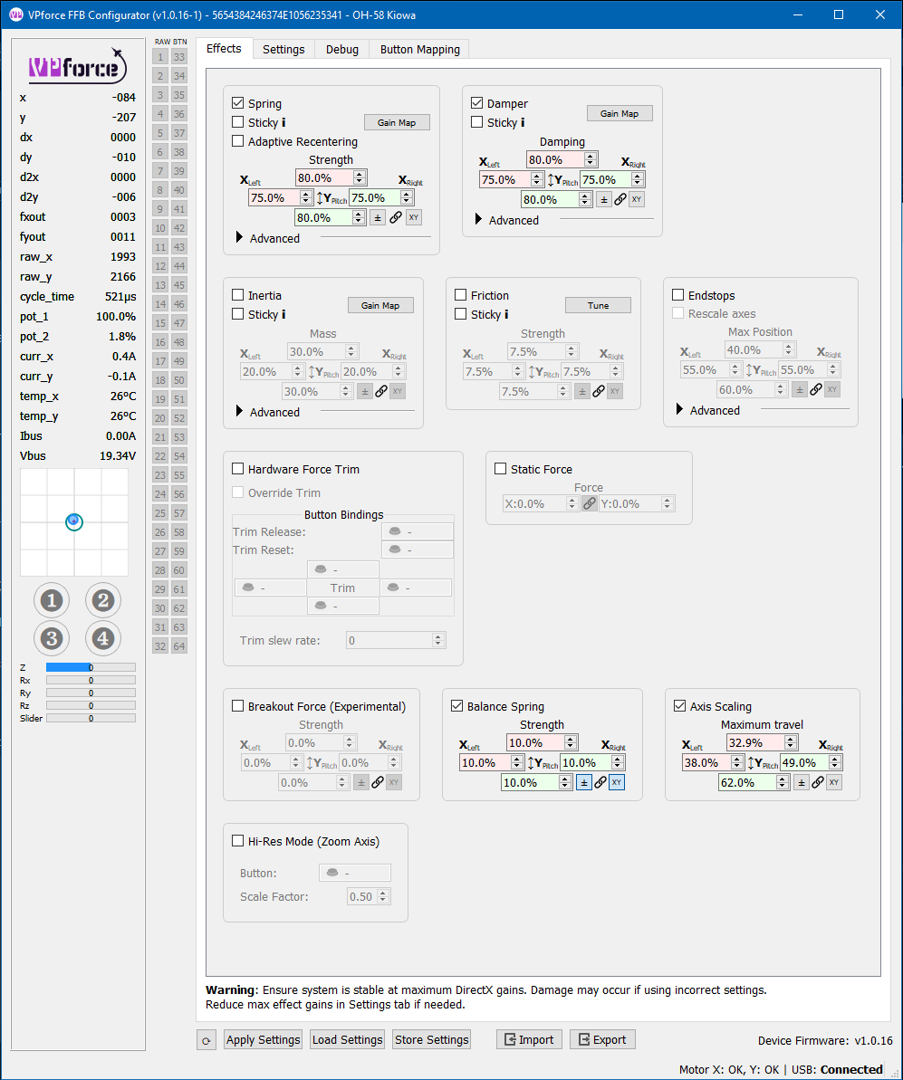This screenshot has width=903, height=1080.
Task: Click the Rx axis progress bar
Action: [x=91, y=680]
